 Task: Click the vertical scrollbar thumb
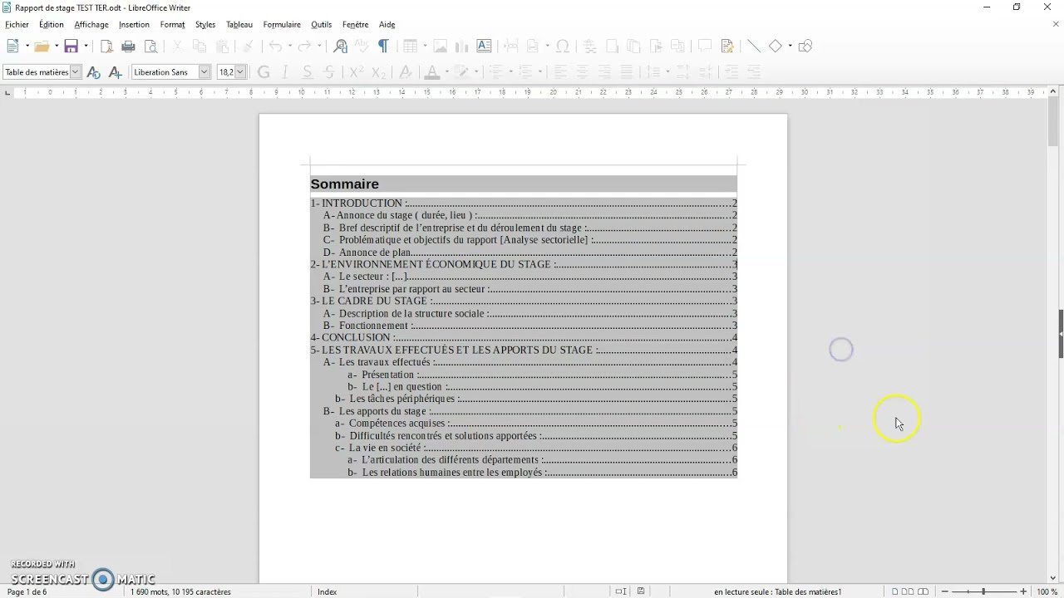coord(1053,123)
